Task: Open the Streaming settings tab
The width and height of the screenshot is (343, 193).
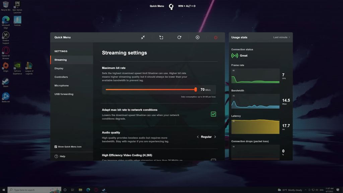Action: 72,60
